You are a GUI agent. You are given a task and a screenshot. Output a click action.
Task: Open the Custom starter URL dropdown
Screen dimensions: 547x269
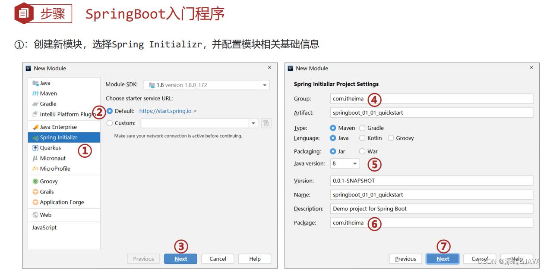click(253, 123)
